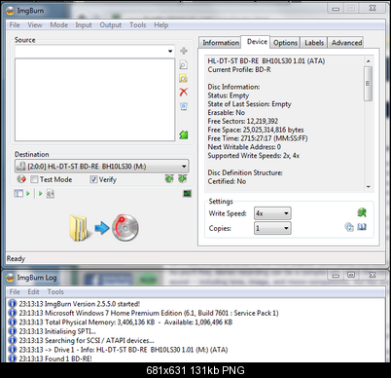The width and height of the screenshot is (391, 378).
Task: Click inside the Source file list box
Action: tap(94, 99)
